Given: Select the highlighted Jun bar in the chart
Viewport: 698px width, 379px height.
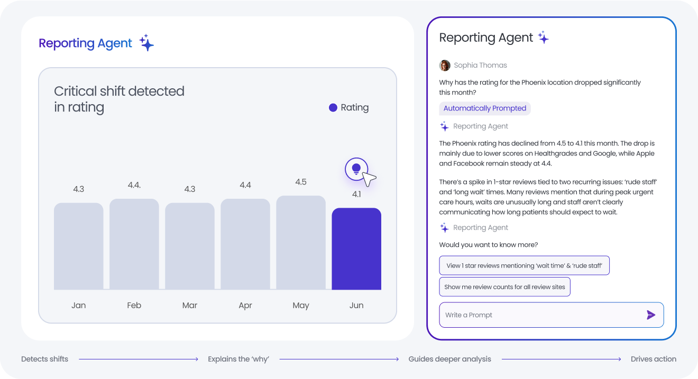Looking at the screenshot, I should coord(356,249).
